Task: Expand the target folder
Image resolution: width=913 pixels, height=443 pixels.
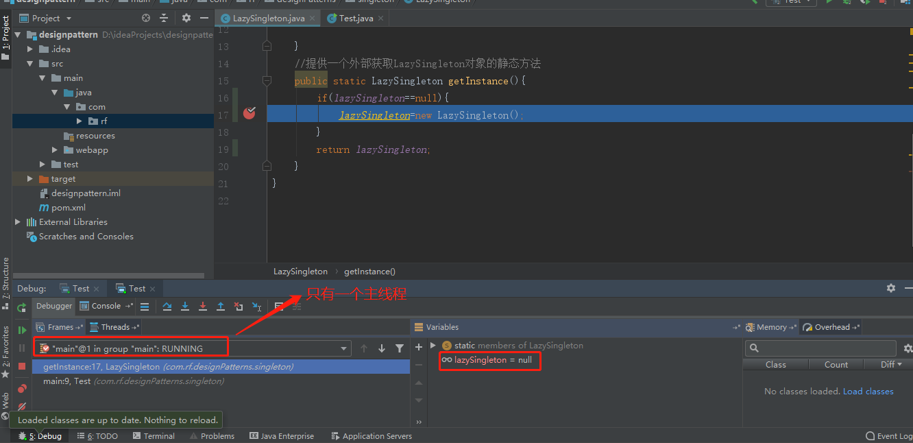Action: click(30, 179)
